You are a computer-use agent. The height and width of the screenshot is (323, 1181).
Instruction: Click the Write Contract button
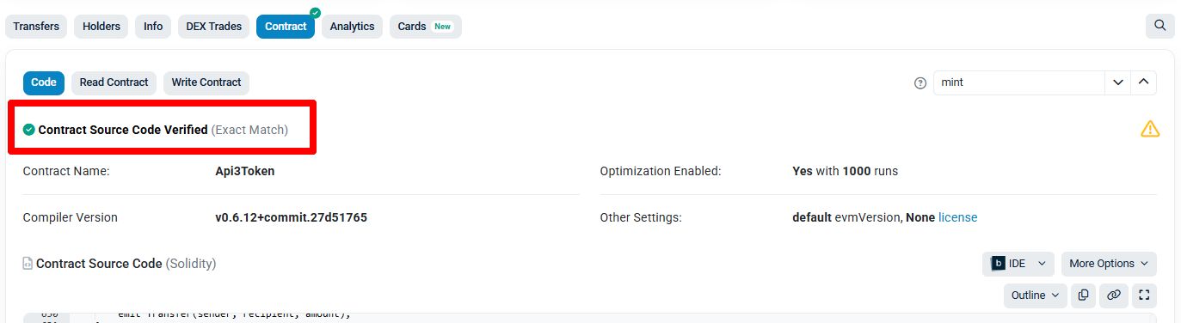(206, 82)
